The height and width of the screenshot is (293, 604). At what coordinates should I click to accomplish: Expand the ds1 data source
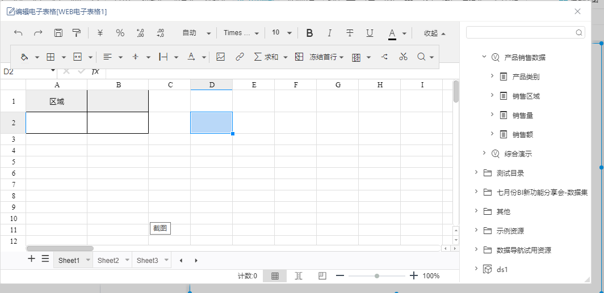click(476, 269)
